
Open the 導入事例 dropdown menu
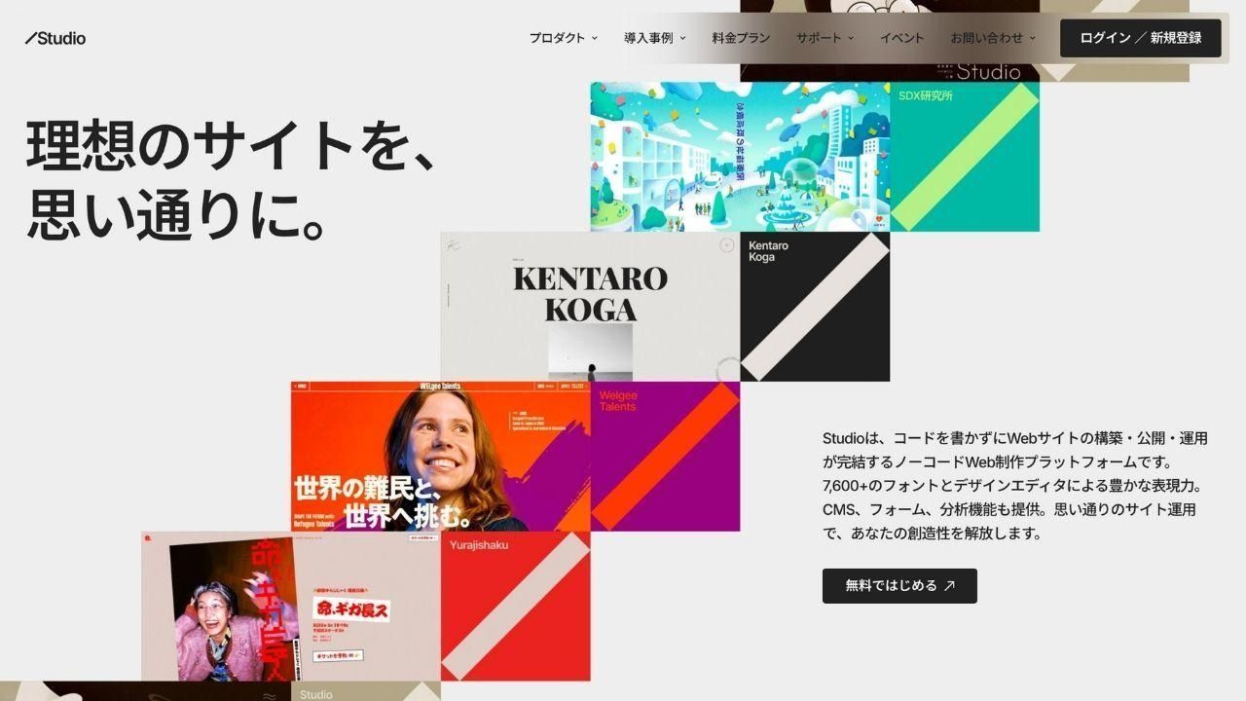point(655,38)
